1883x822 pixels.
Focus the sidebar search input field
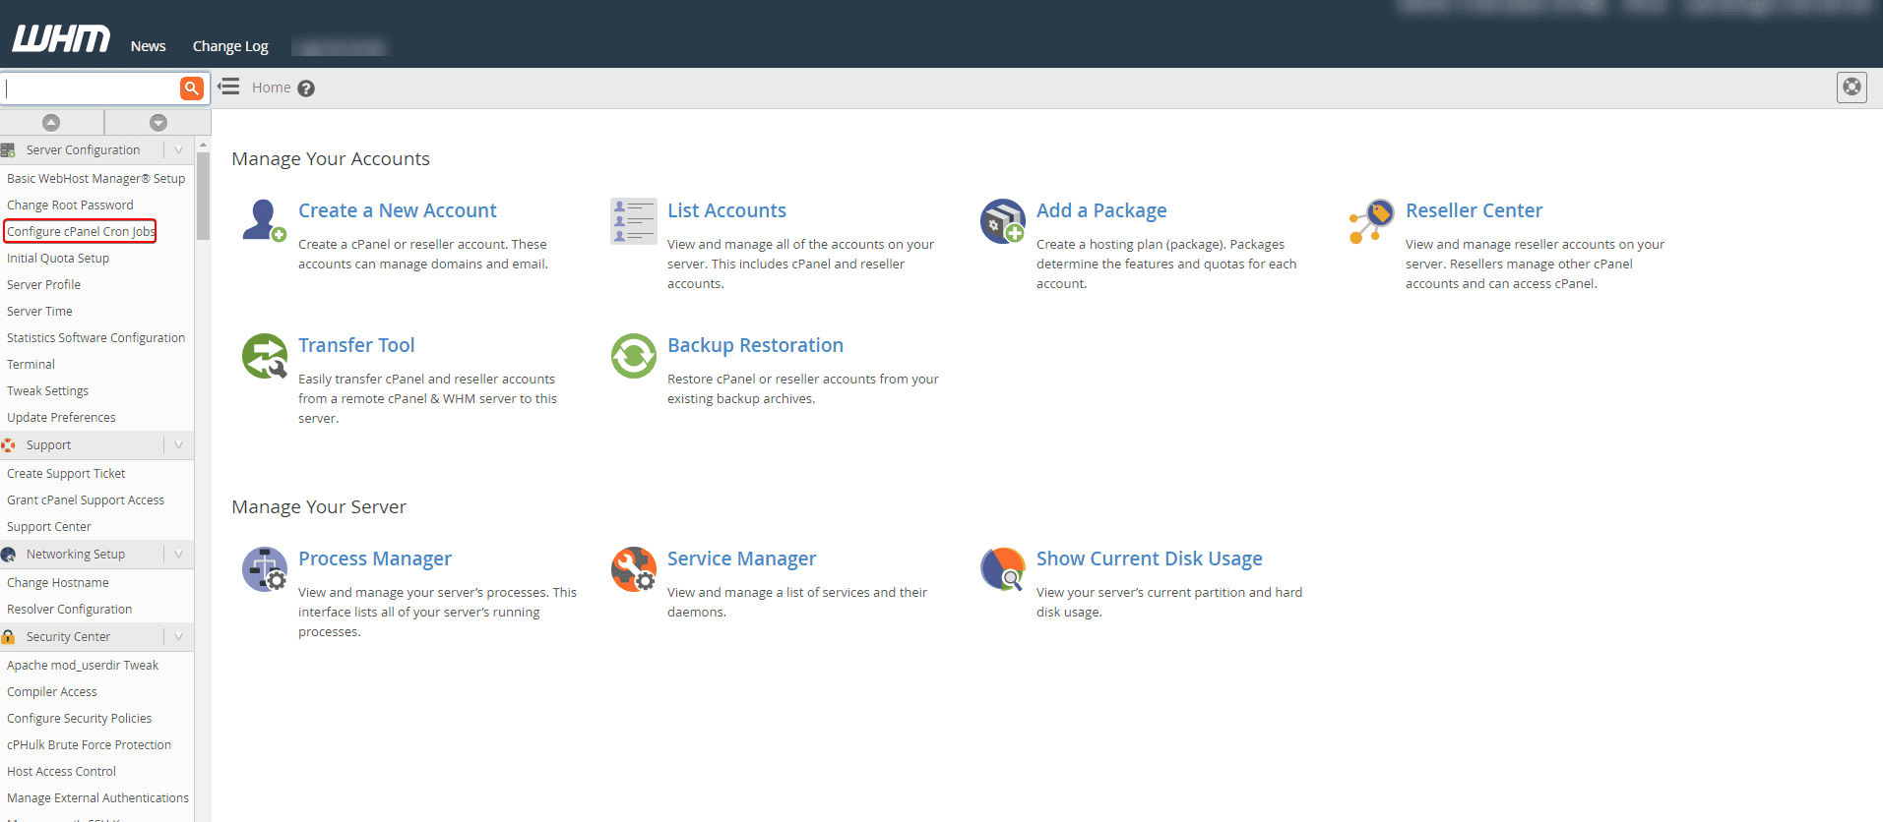91,88
